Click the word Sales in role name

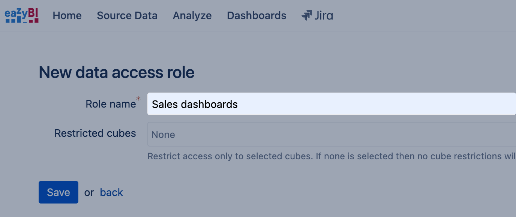click(x=165, y=104)
